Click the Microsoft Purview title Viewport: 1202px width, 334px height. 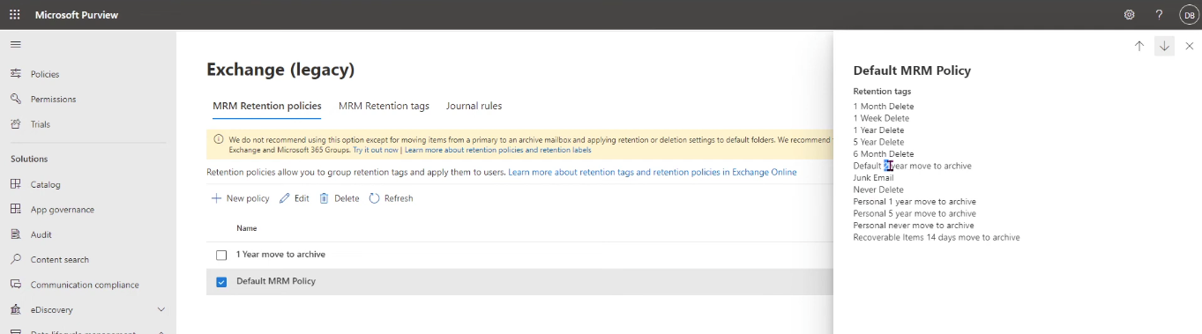[x=77, y=15]
